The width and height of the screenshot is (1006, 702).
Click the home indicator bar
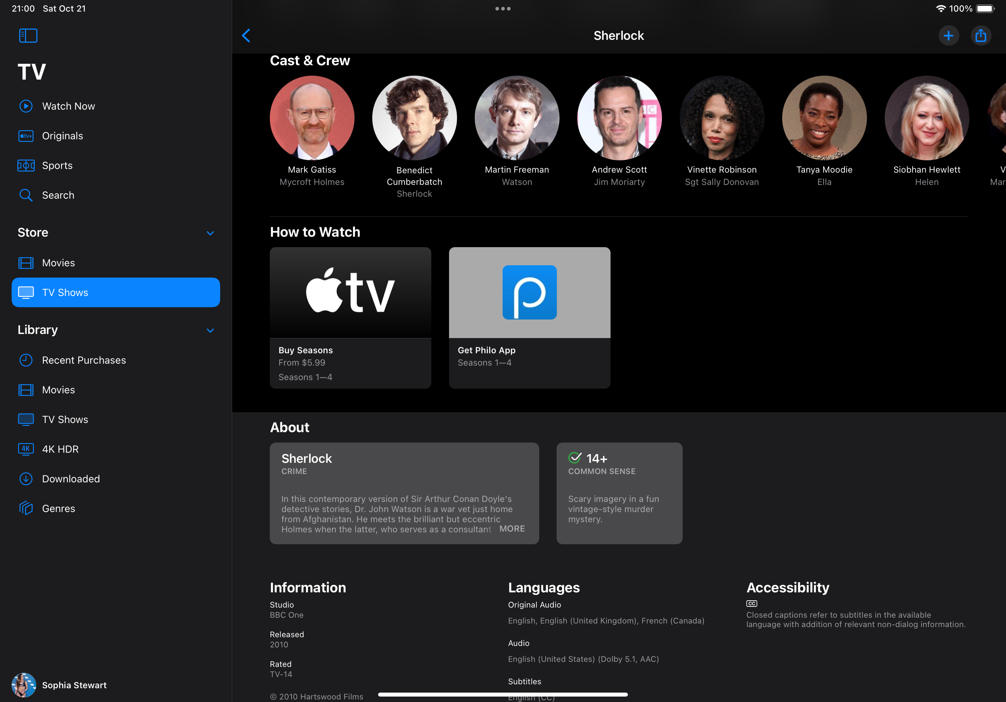tap(503, 694)
